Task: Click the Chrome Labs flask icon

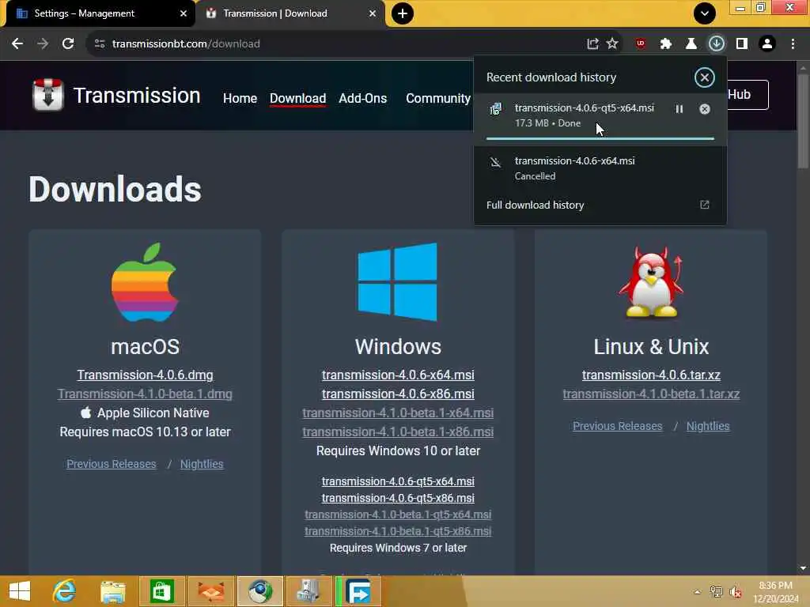Action: [691, 44]
